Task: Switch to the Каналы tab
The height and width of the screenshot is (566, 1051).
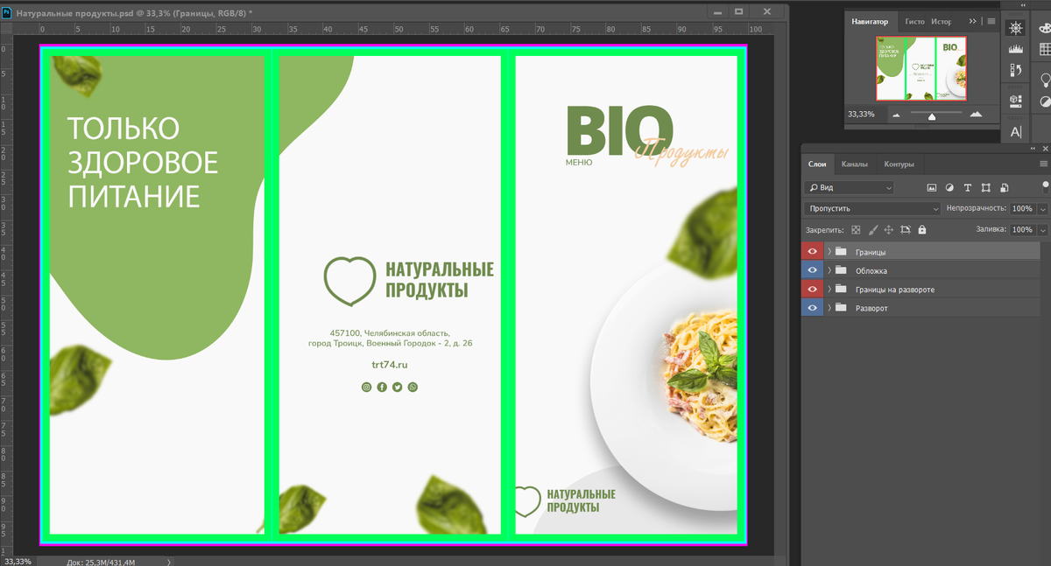Action: [x=855, y=164]
